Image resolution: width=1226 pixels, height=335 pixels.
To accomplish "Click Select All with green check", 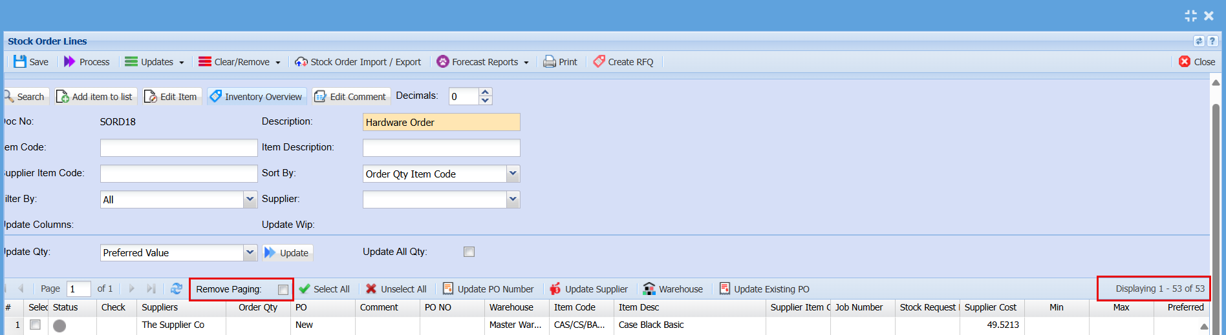I will click(324, 289).
